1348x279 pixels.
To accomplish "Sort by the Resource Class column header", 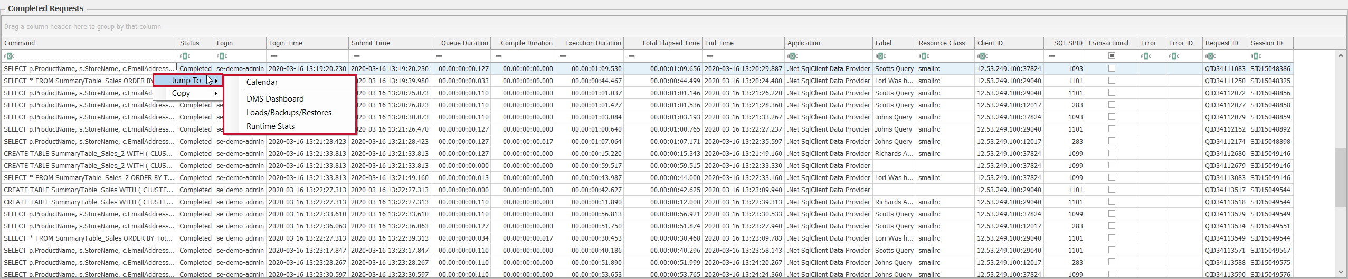I will (x=945, y=43).
